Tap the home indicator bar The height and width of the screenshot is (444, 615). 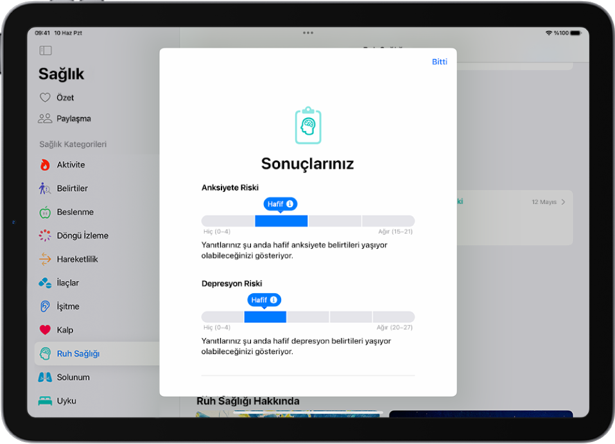[308, 413]
